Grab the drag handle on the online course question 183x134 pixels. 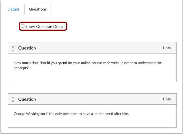[13, 48]
